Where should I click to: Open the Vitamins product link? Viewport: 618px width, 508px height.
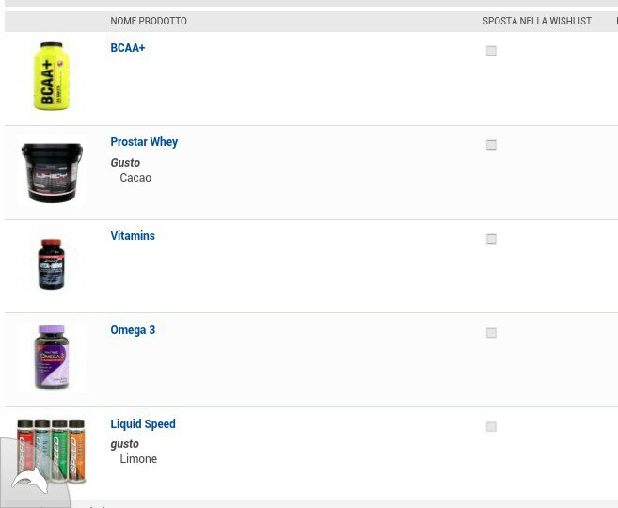133,236
